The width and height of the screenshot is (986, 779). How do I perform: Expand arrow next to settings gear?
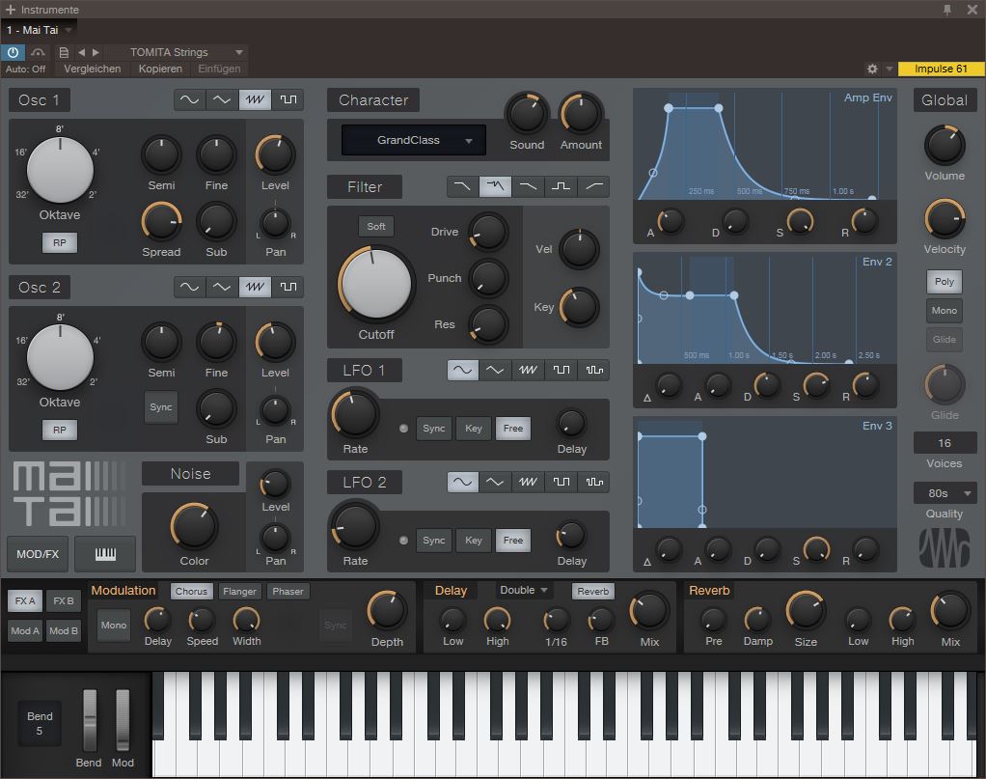(x=890, y=69)
